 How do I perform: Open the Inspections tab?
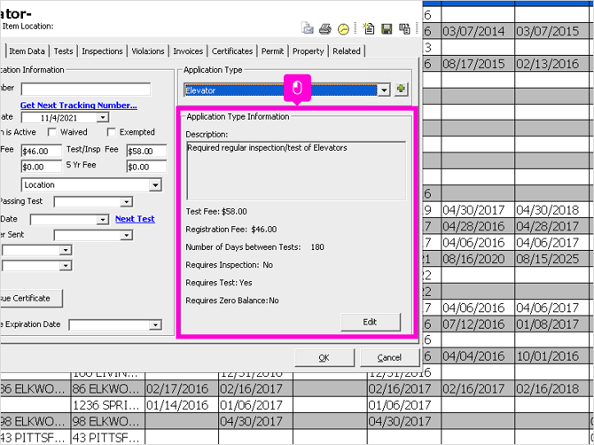click(x=102, y=51)
